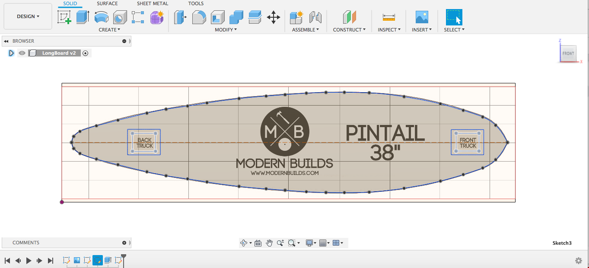
Task: Click the activate radio button beside LongBoard v2
Action: [85, 53]
